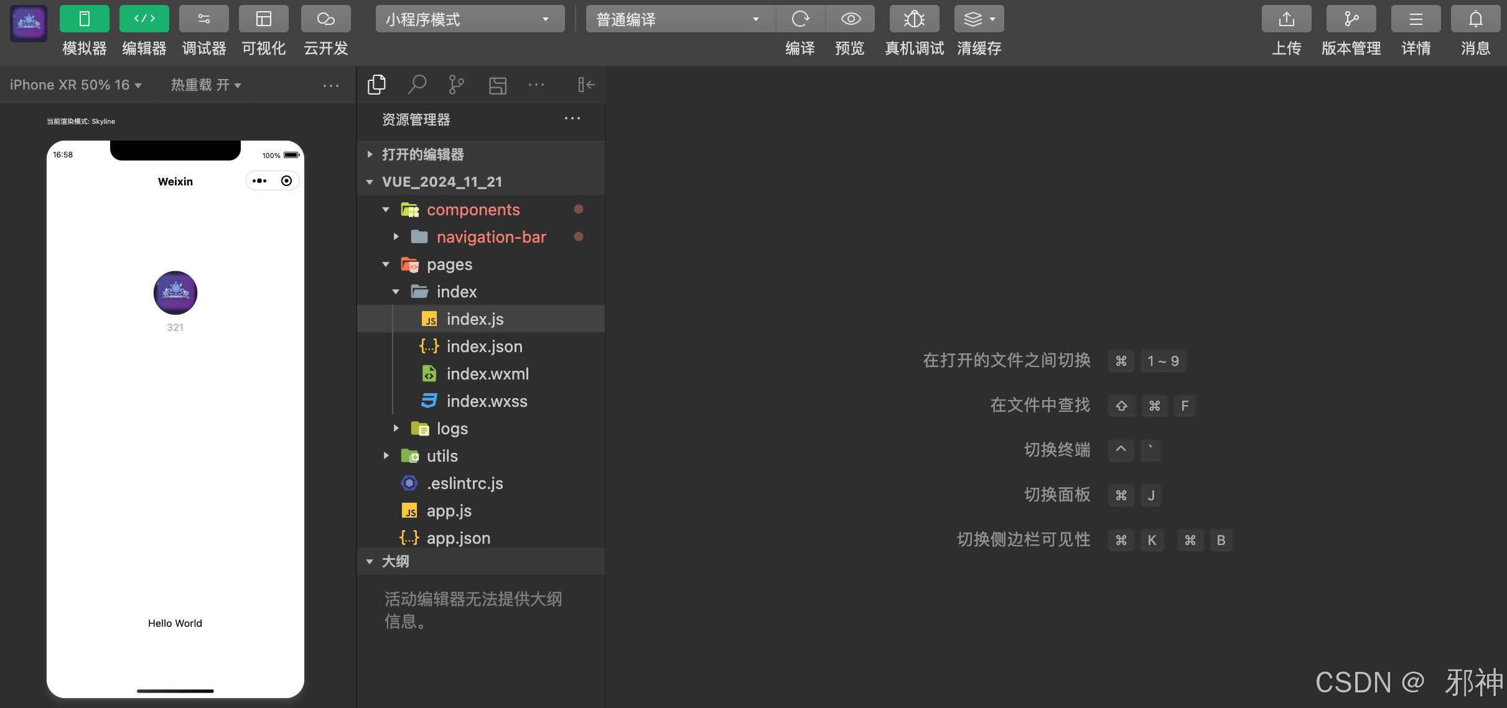Screen dimensions: 1507x708
Task: Open the version management branch icon
Action: click(1351, 19)
